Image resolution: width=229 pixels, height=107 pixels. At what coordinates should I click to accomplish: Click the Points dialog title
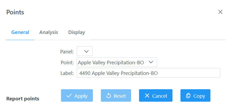click(15, 12)
